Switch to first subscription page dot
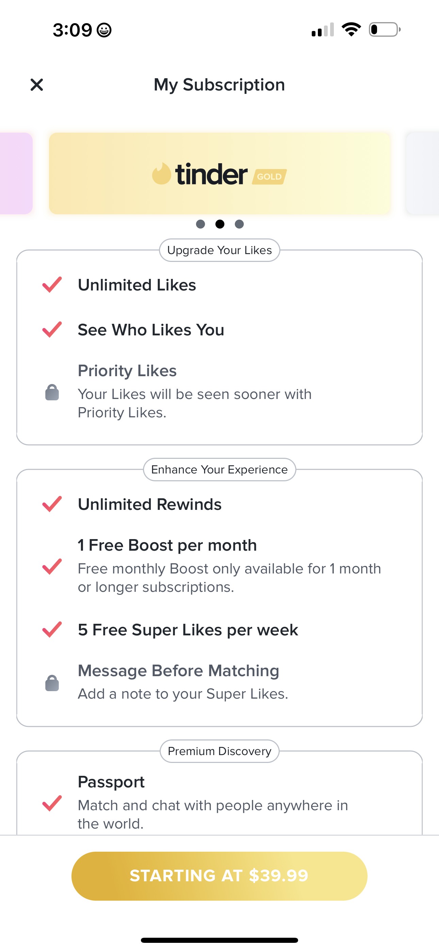The image size is (439, 951). (200, 224)
